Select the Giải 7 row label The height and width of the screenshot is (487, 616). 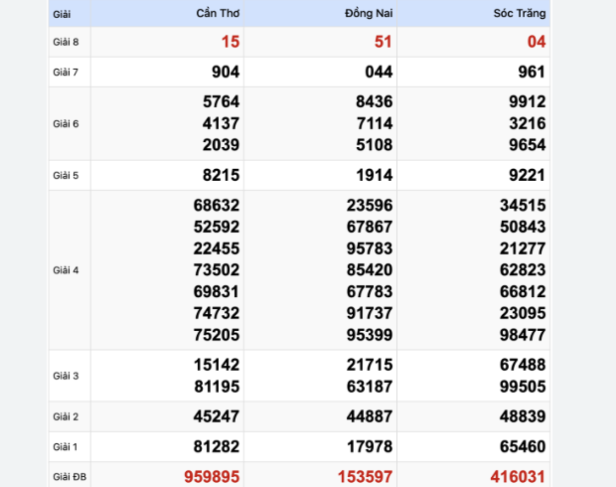[65, 72]
